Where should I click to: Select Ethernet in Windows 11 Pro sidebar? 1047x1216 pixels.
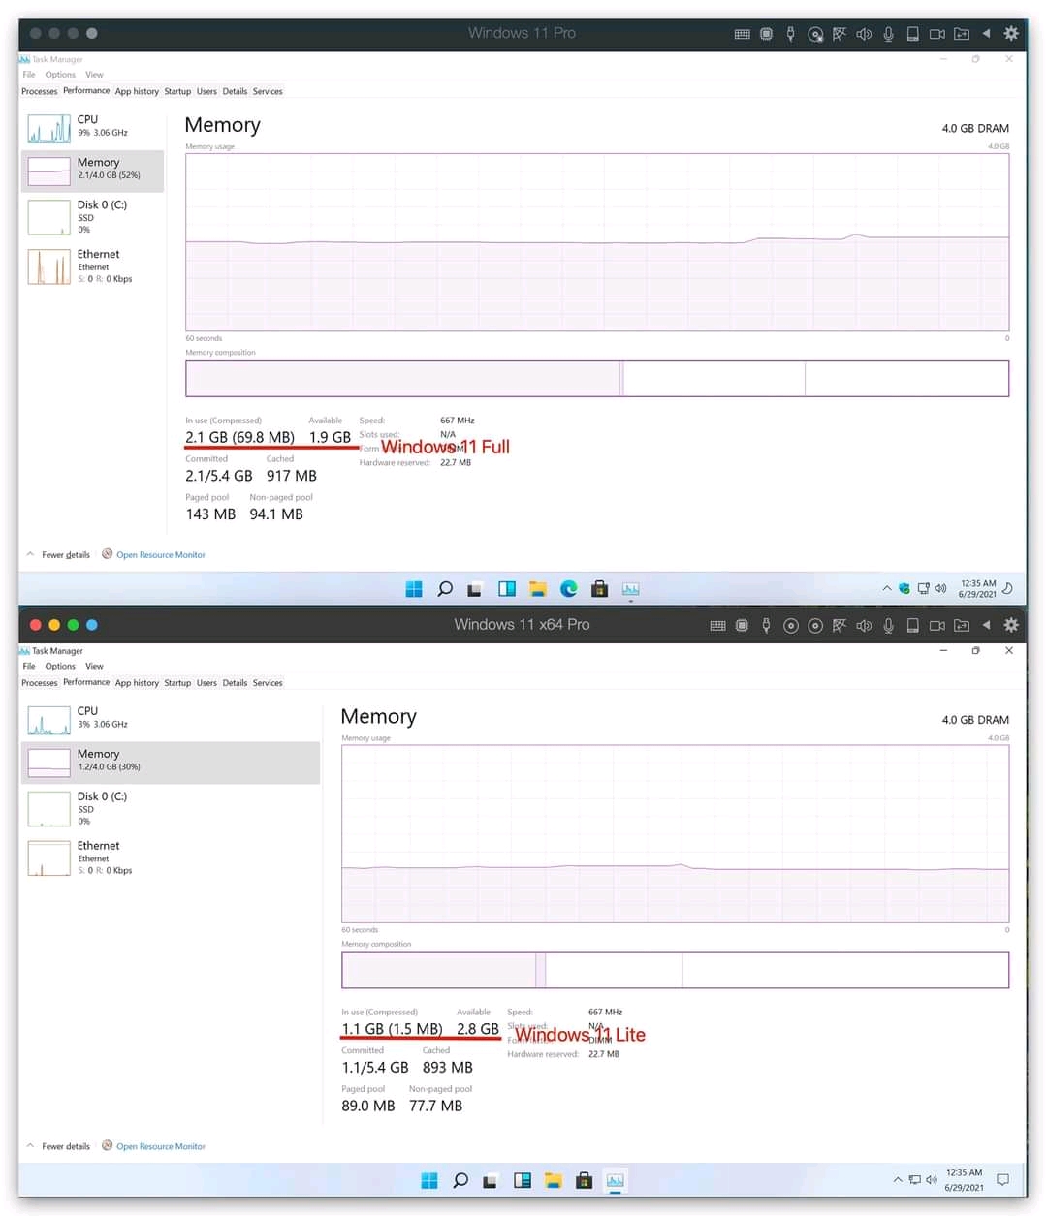[x=92, y=266]
